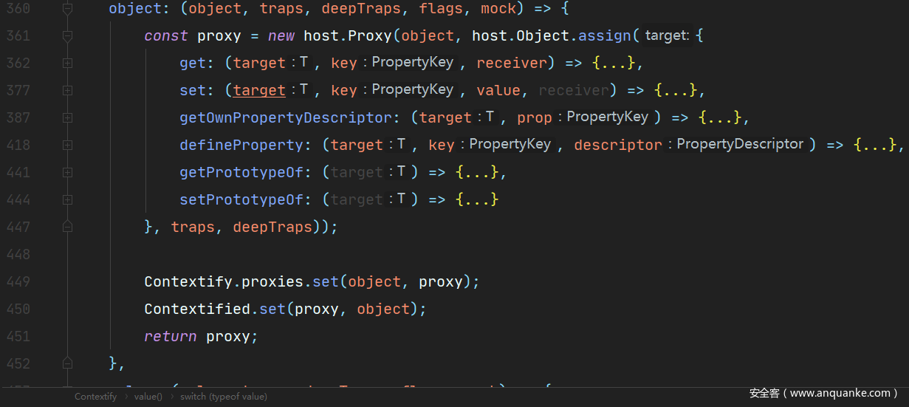Expand the gutter fold icon on line 377
Image resolution: width=909 pixels, height=407 pixels.
click(x=68, y=91)
